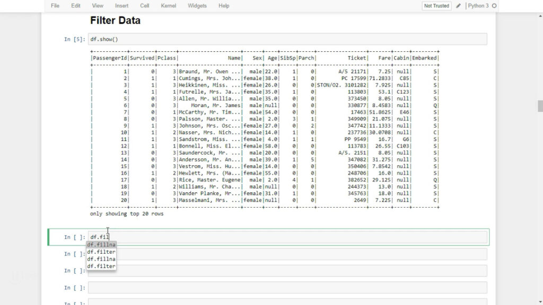Click the kernel idle circle indicator
Screen dimensions: 543x305
(494, 6)
